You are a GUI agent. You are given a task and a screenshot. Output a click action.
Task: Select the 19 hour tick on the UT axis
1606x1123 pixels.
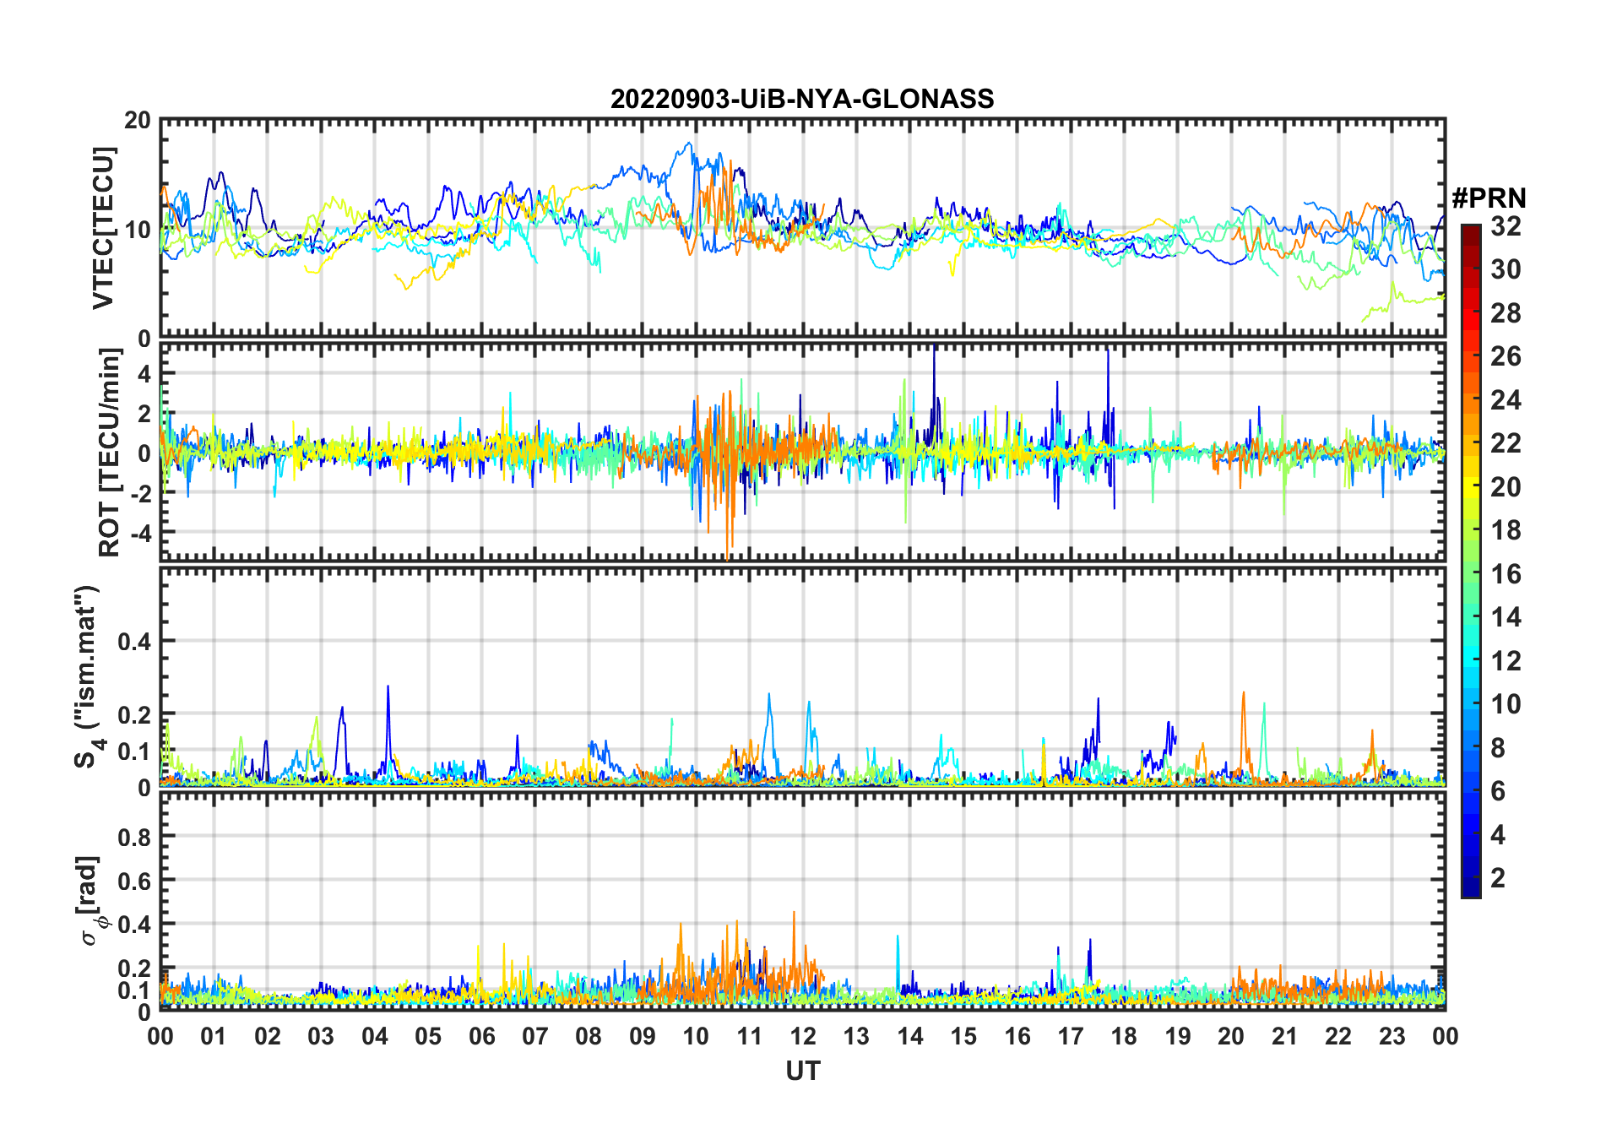click(x=1178, y=1036)
